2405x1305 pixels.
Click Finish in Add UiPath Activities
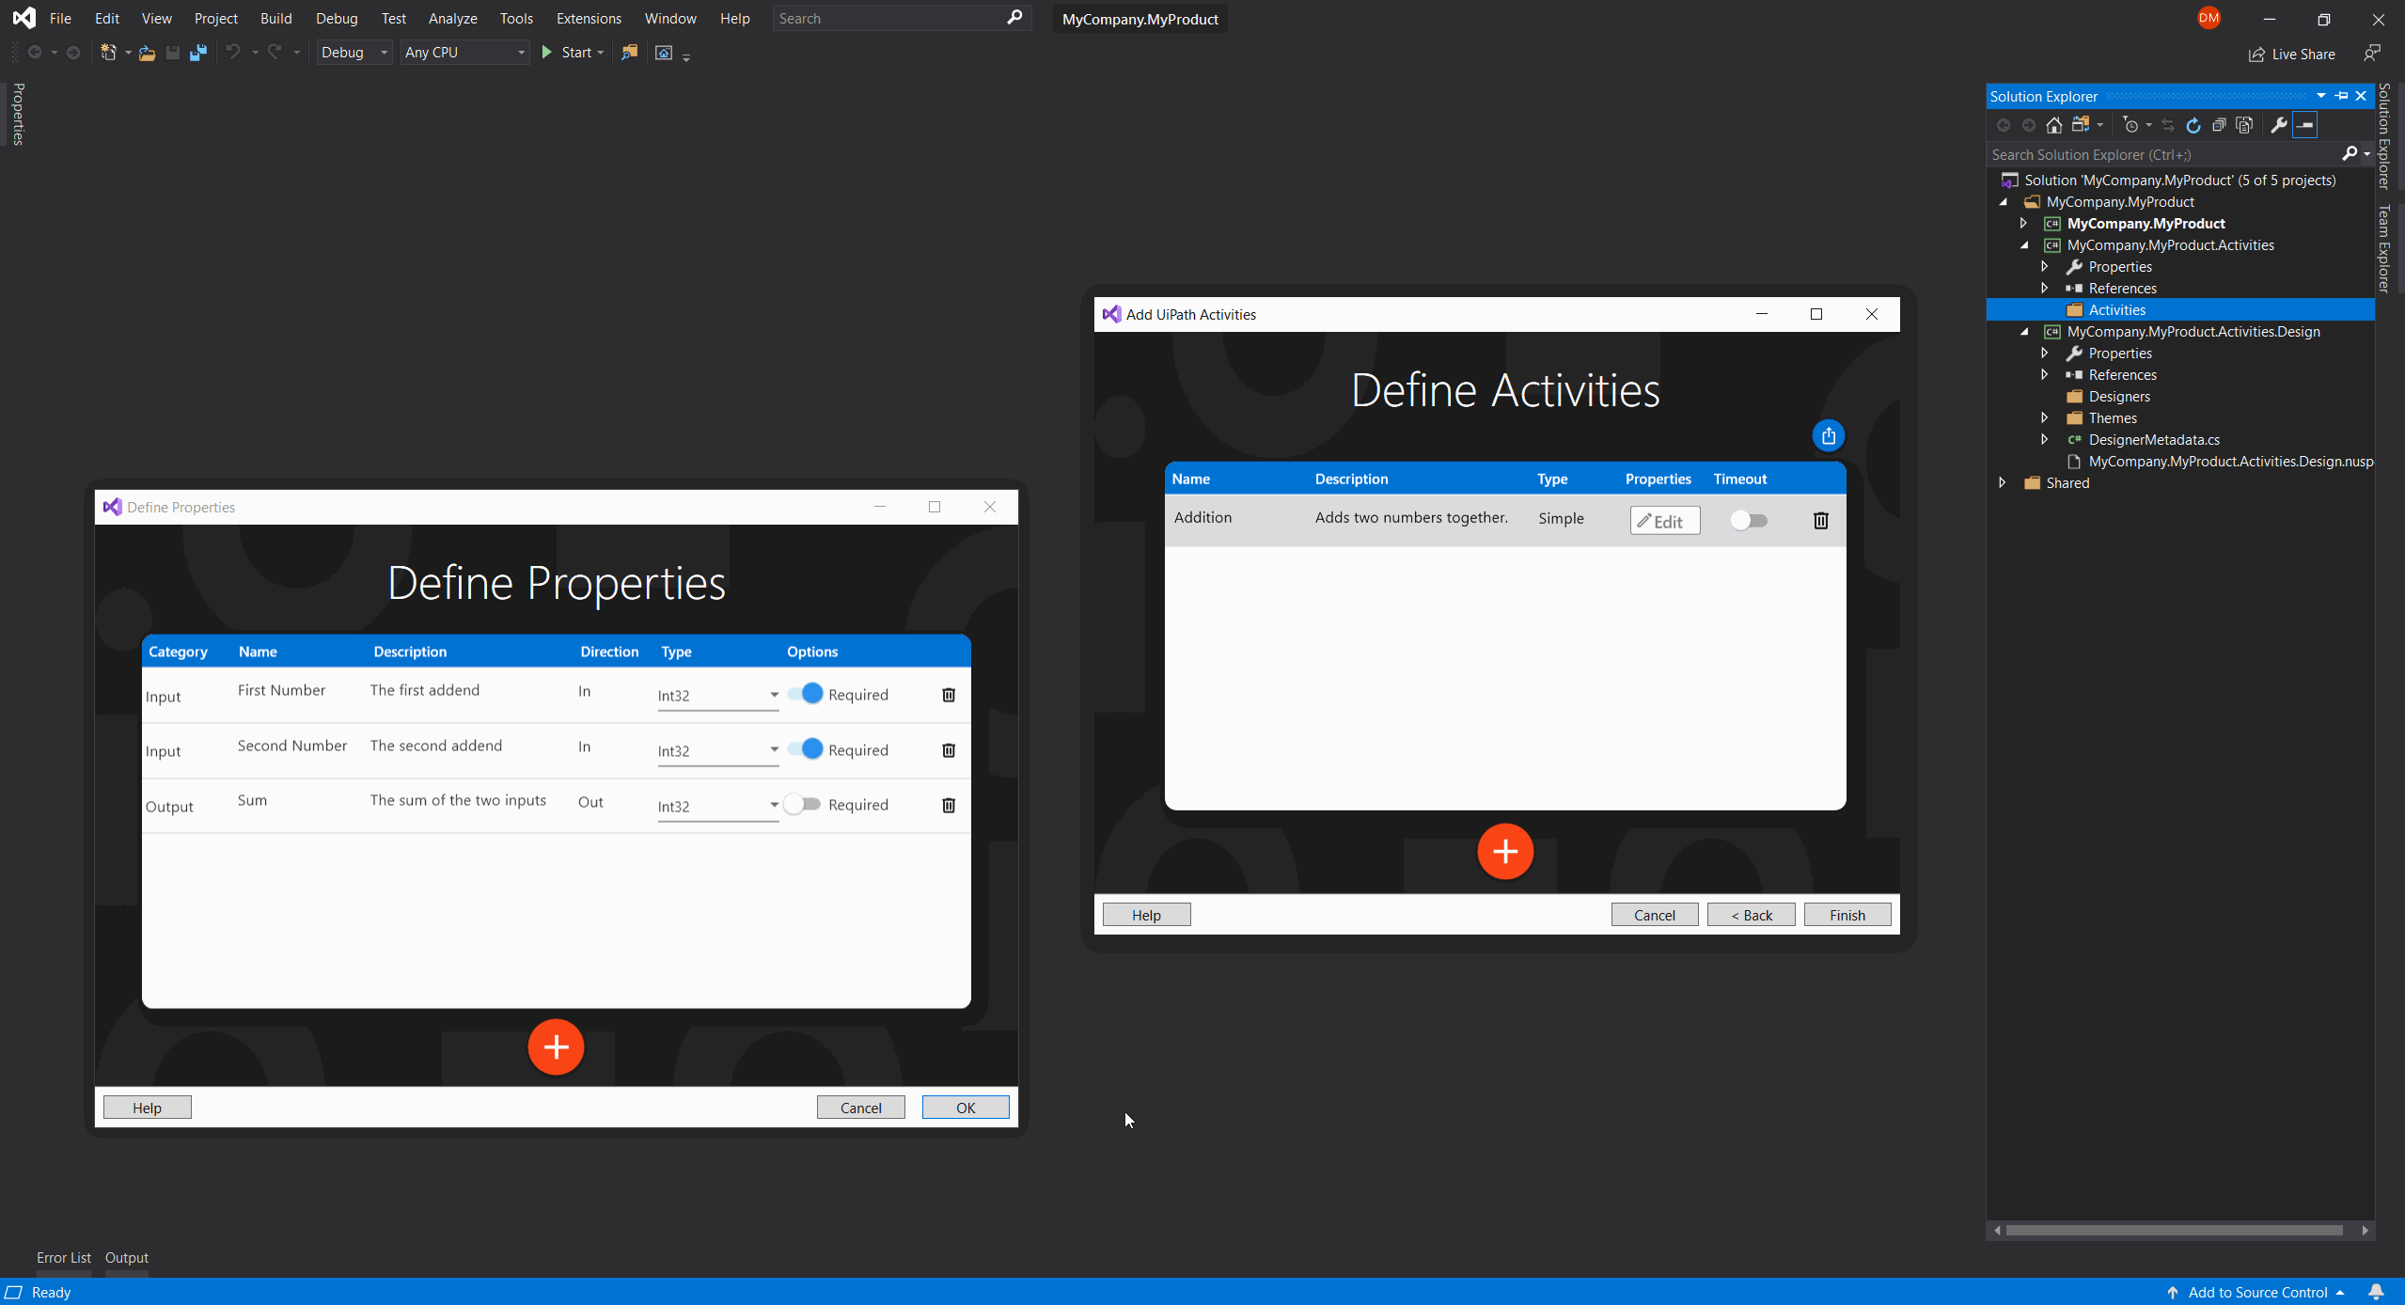pos(1846,914)
